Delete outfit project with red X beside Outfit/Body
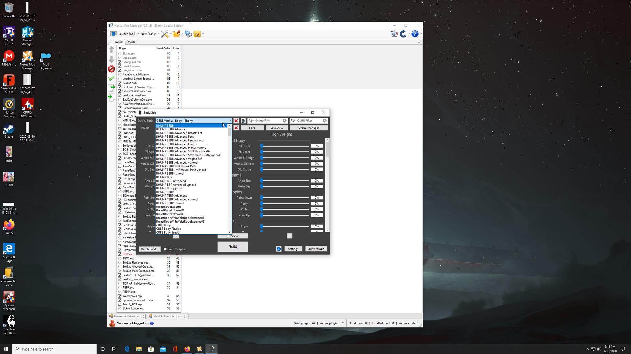Viewport: 631px width, 354px height. tap(236, 121)
